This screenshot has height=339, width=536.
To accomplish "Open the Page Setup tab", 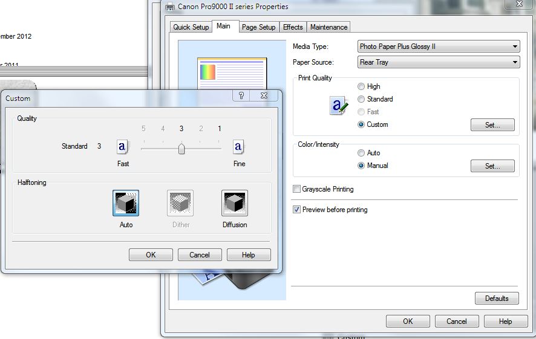I will tap(259, 27).
